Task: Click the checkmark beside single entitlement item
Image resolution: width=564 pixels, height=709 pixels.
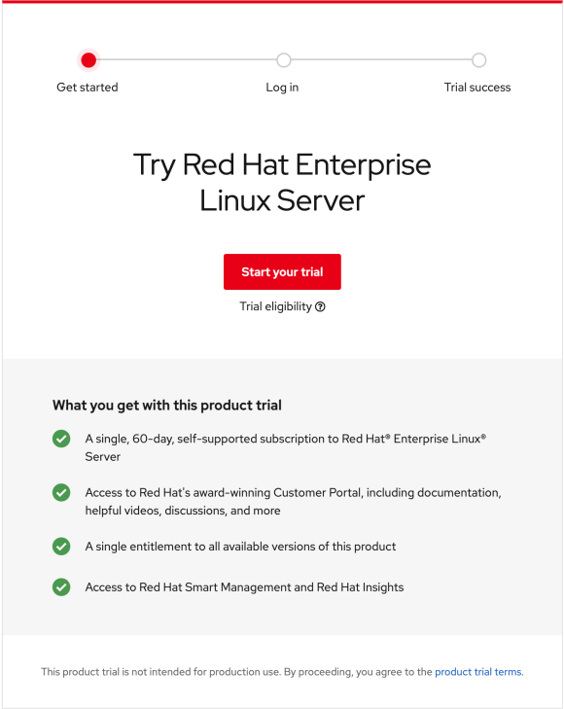Action: point(61,547)
